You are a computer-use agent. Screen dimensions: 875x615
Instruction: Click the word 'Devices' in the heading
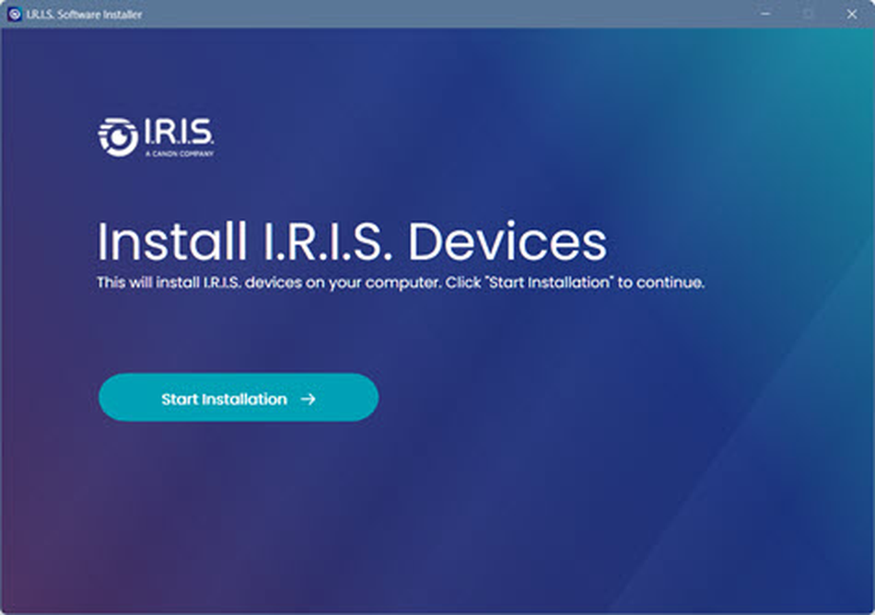point(507,241)
